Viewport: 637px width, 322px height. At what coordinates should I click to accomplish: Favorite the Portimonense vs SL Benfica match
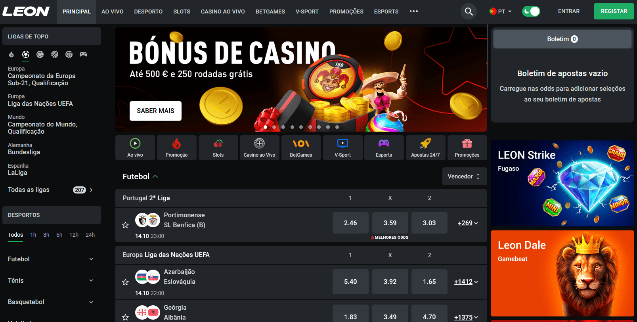(x=125, y=225)
